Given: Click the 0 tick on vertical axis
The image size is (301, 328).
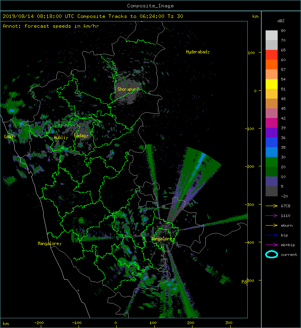Looking at the screenshot, I should 255,91.
